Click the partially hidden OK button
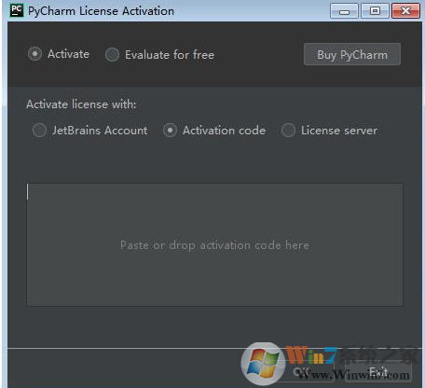The height and width of the screenshot is (388, 425). [x=301, y=371]
